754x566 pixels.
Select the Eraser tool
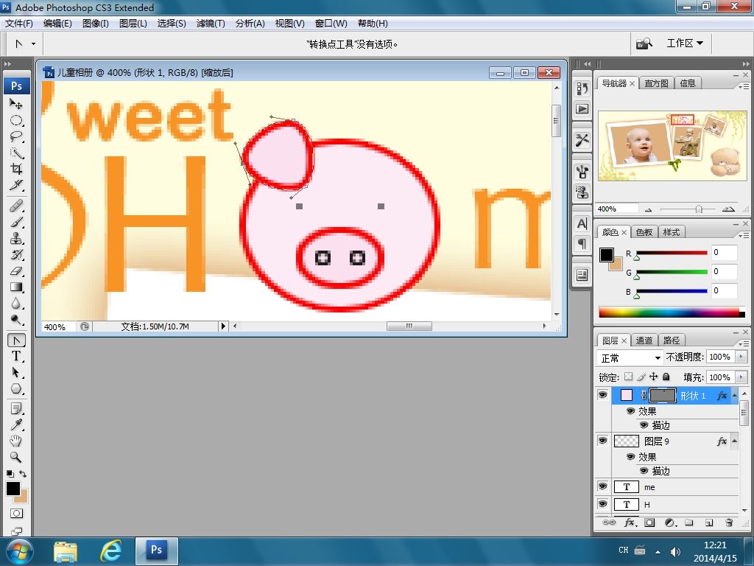click(x=16, y=271)
